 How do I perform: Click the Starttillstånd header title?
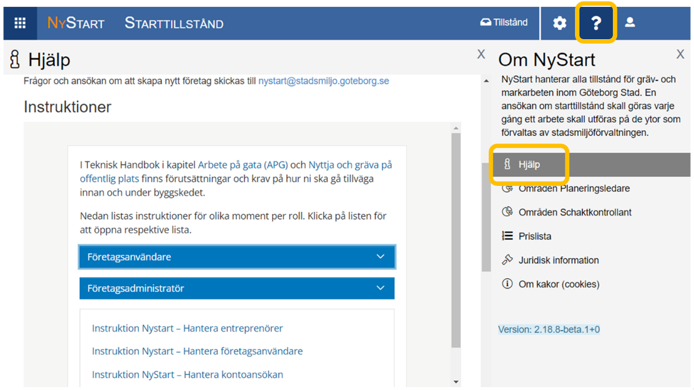[x=174, y=23]
